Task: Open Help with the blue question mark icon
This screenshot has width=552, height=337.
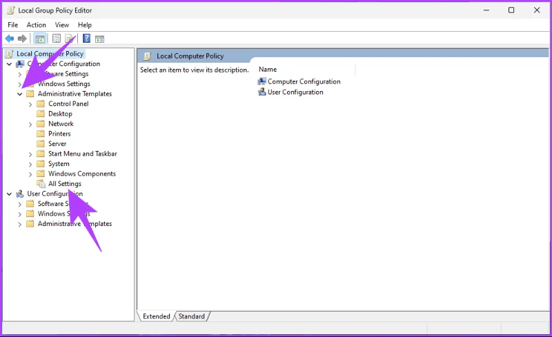Action: click(86, 39)
